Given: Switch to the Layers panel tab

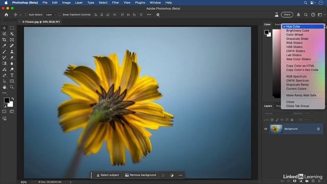Looking at the screenshot, I should click(268, 106).
